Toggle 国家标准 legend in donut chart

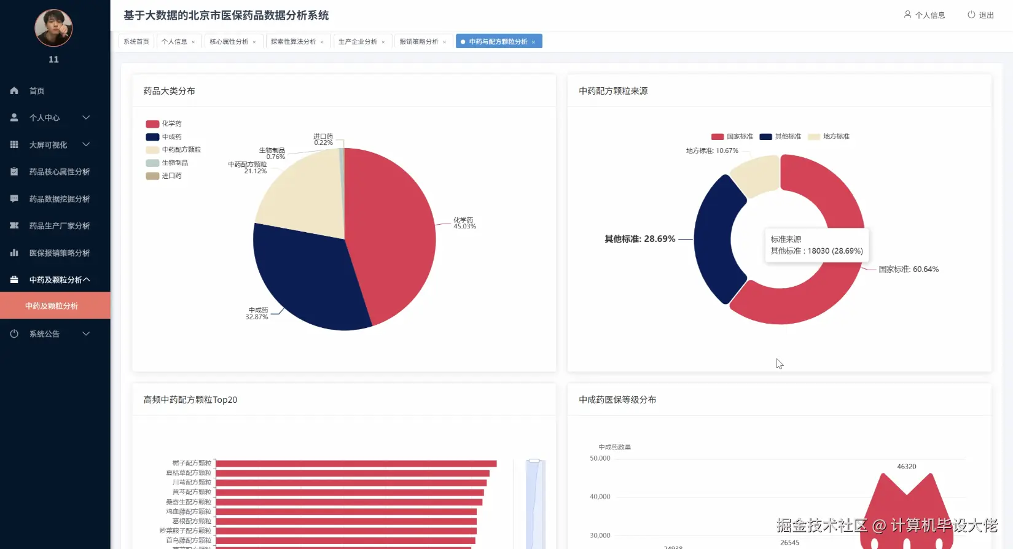point(732,136)
